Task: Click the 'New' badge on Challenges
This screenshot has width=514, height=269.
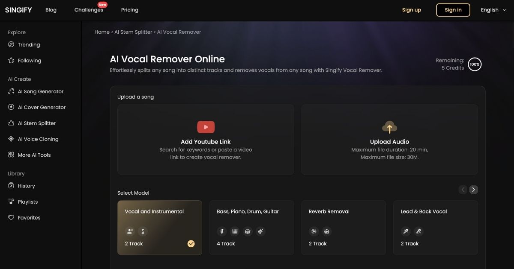Action: click(x=102, y=5)
